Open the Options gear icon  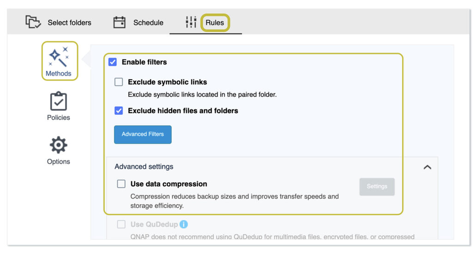pos(58,145)
